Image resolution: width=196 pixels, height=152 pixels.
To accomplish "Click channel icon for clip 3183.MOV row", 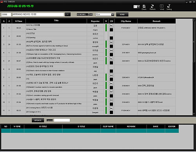I will pos(111,92).
